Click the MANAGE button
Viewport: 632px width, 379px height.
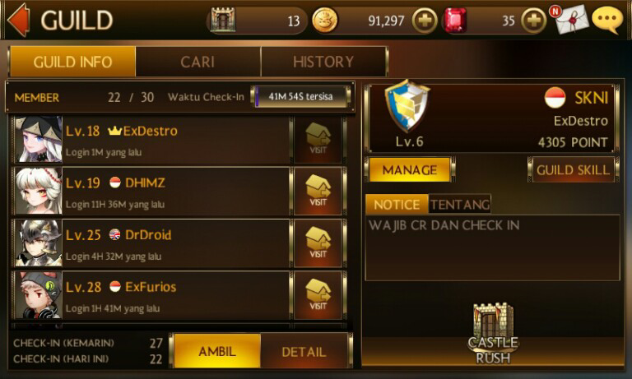click(x=410, y=170)
